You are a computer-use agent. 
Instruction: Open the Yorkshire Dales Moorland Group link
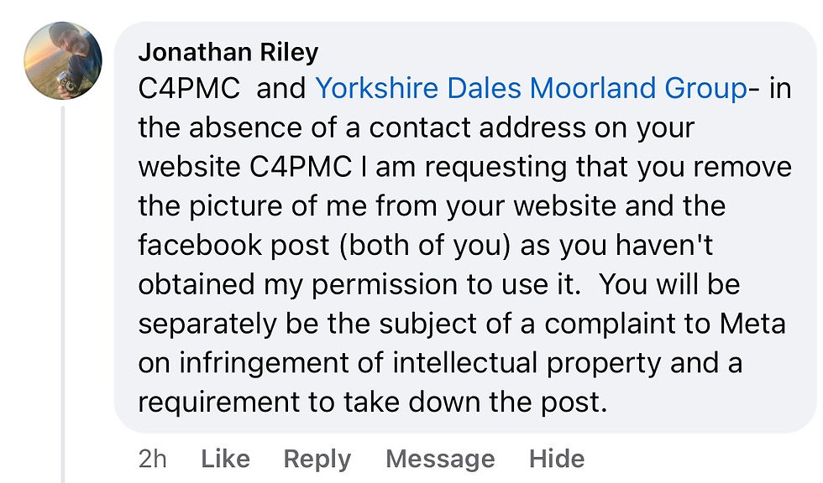tap(531, 88)
